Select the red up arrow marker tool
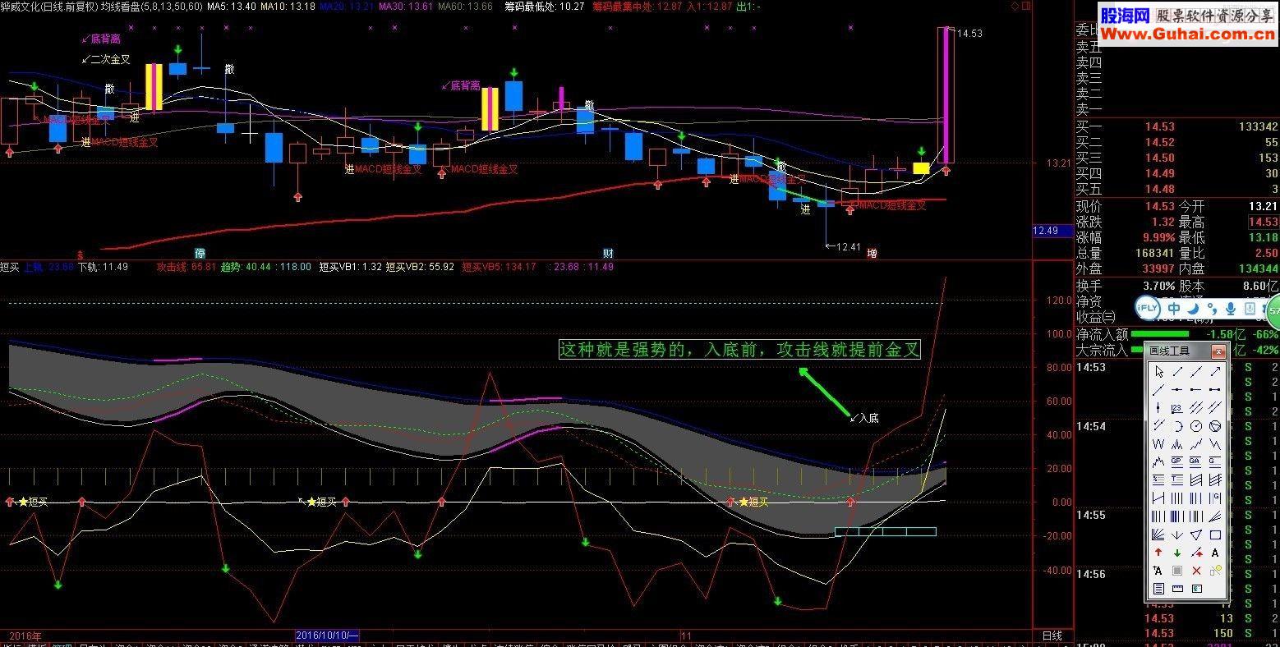The width and height of the screenshot is (1280, 647). 1158,553
